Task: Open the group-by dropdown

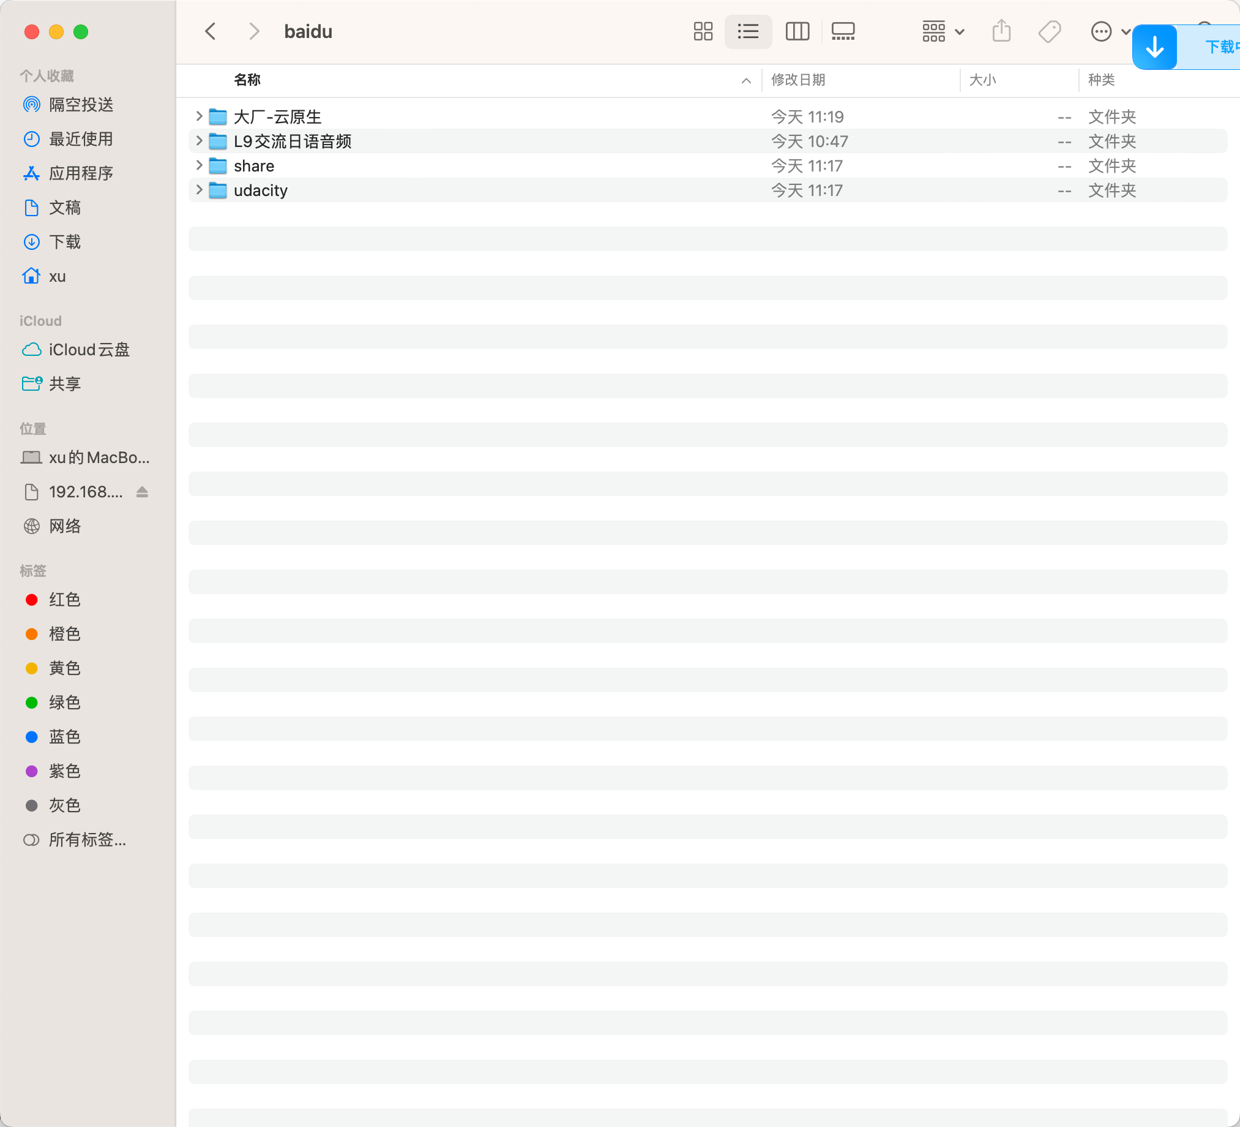Action: (943, 31)
